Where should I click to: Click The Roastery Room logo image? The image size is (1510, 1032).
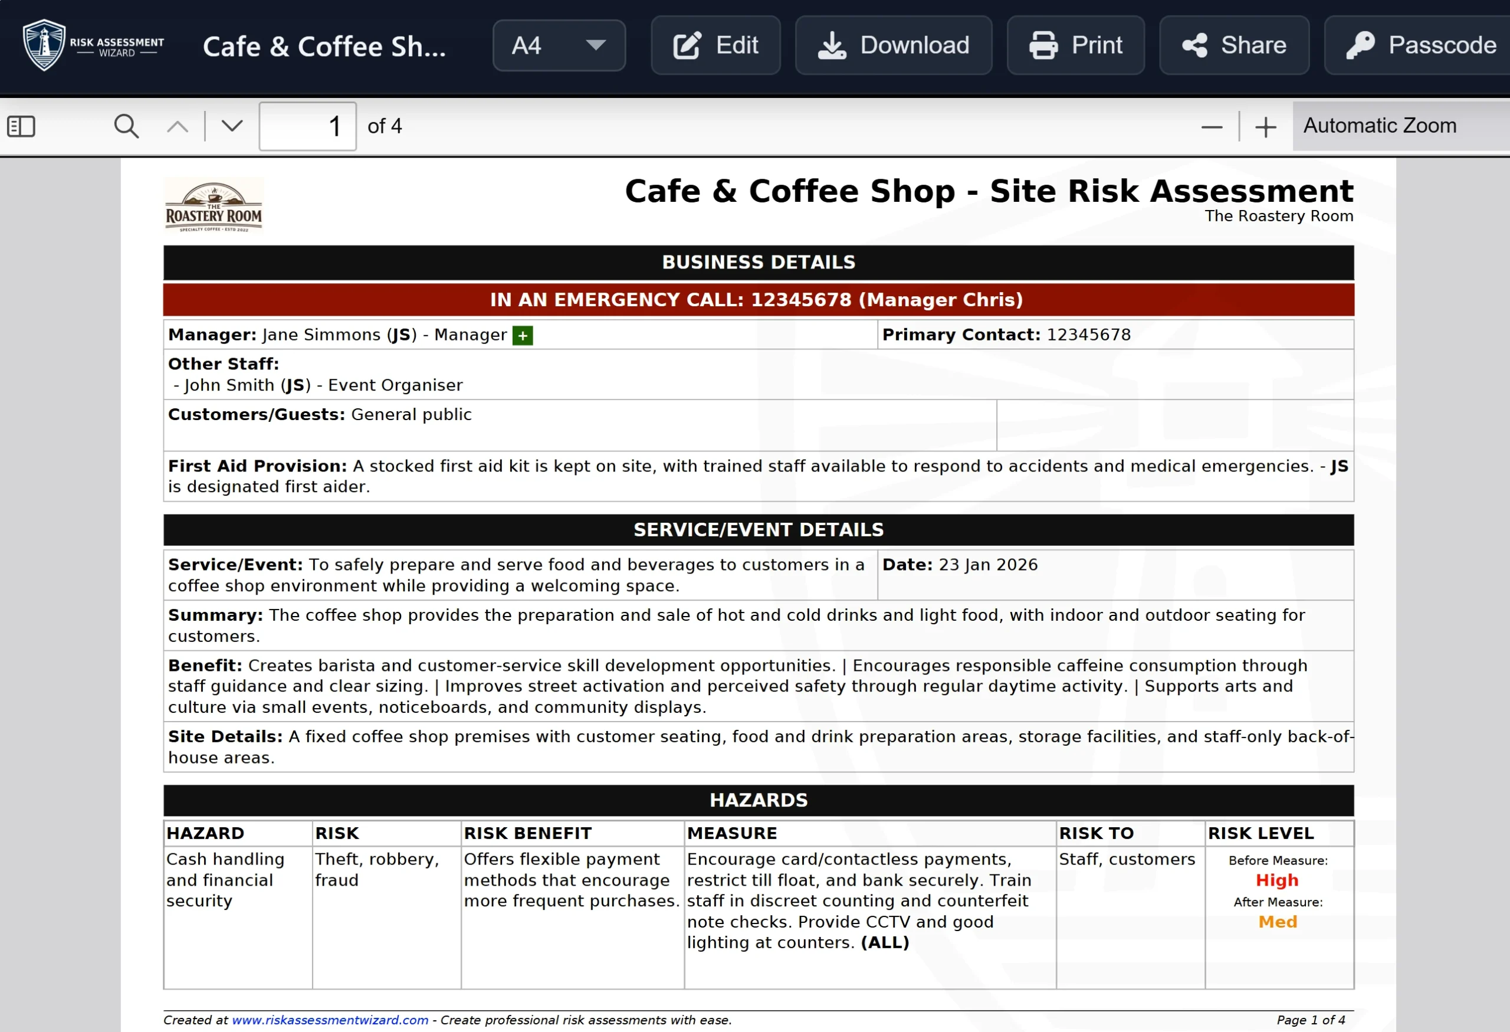[214, 205]
